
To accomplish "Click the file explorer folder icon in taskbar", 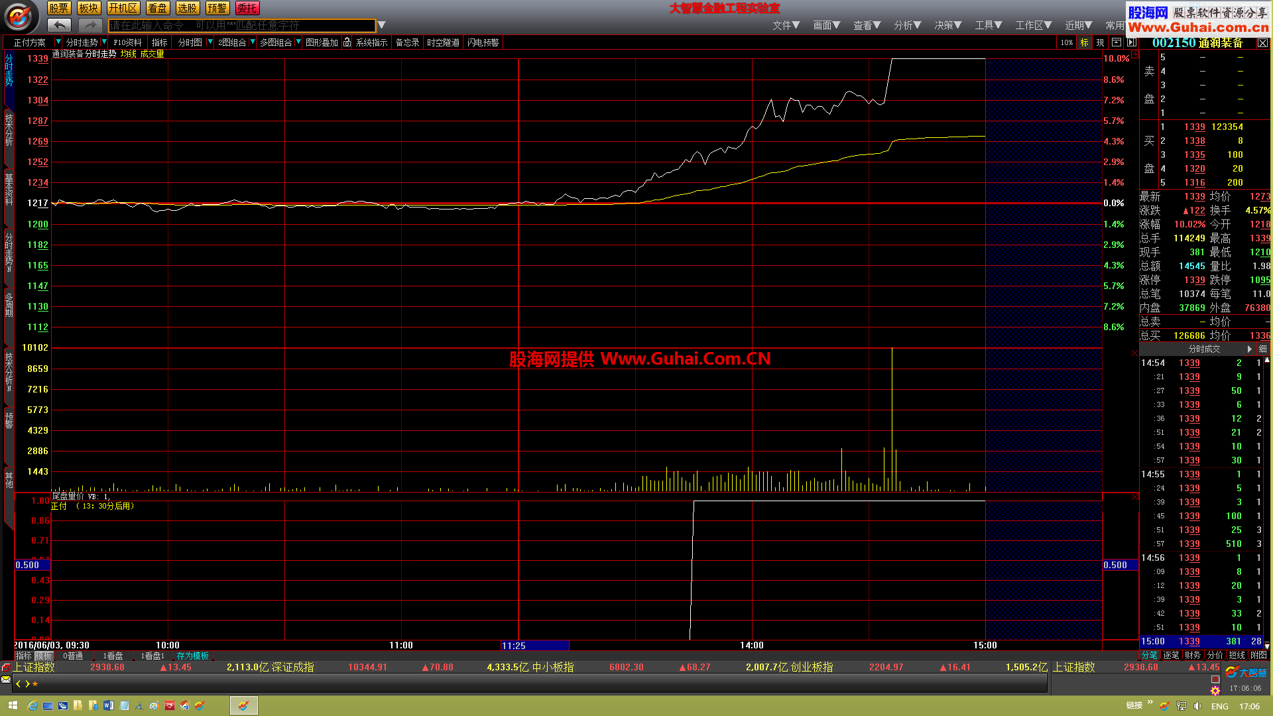I will 78,705.
